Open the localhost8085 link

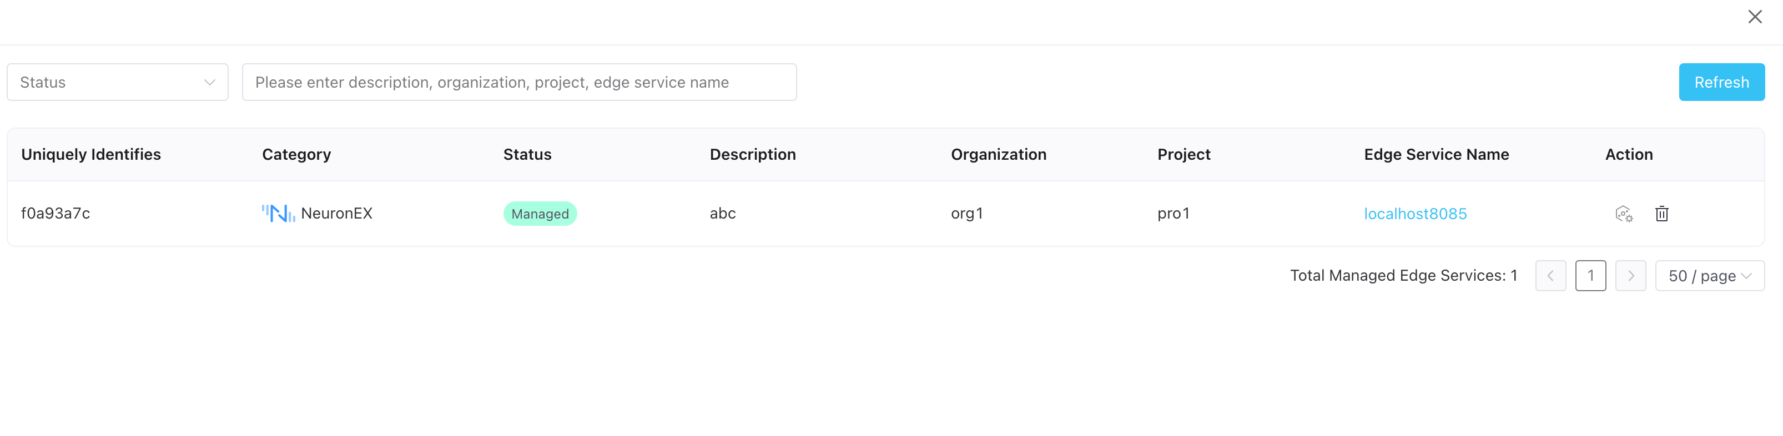[x=1415, y=214]
